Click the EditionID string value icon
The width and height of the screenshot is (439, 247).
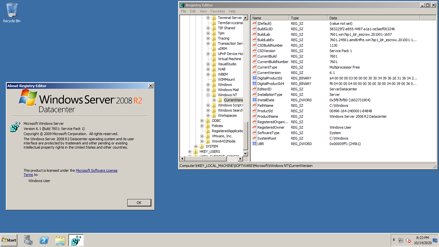[x=254, y=89]
